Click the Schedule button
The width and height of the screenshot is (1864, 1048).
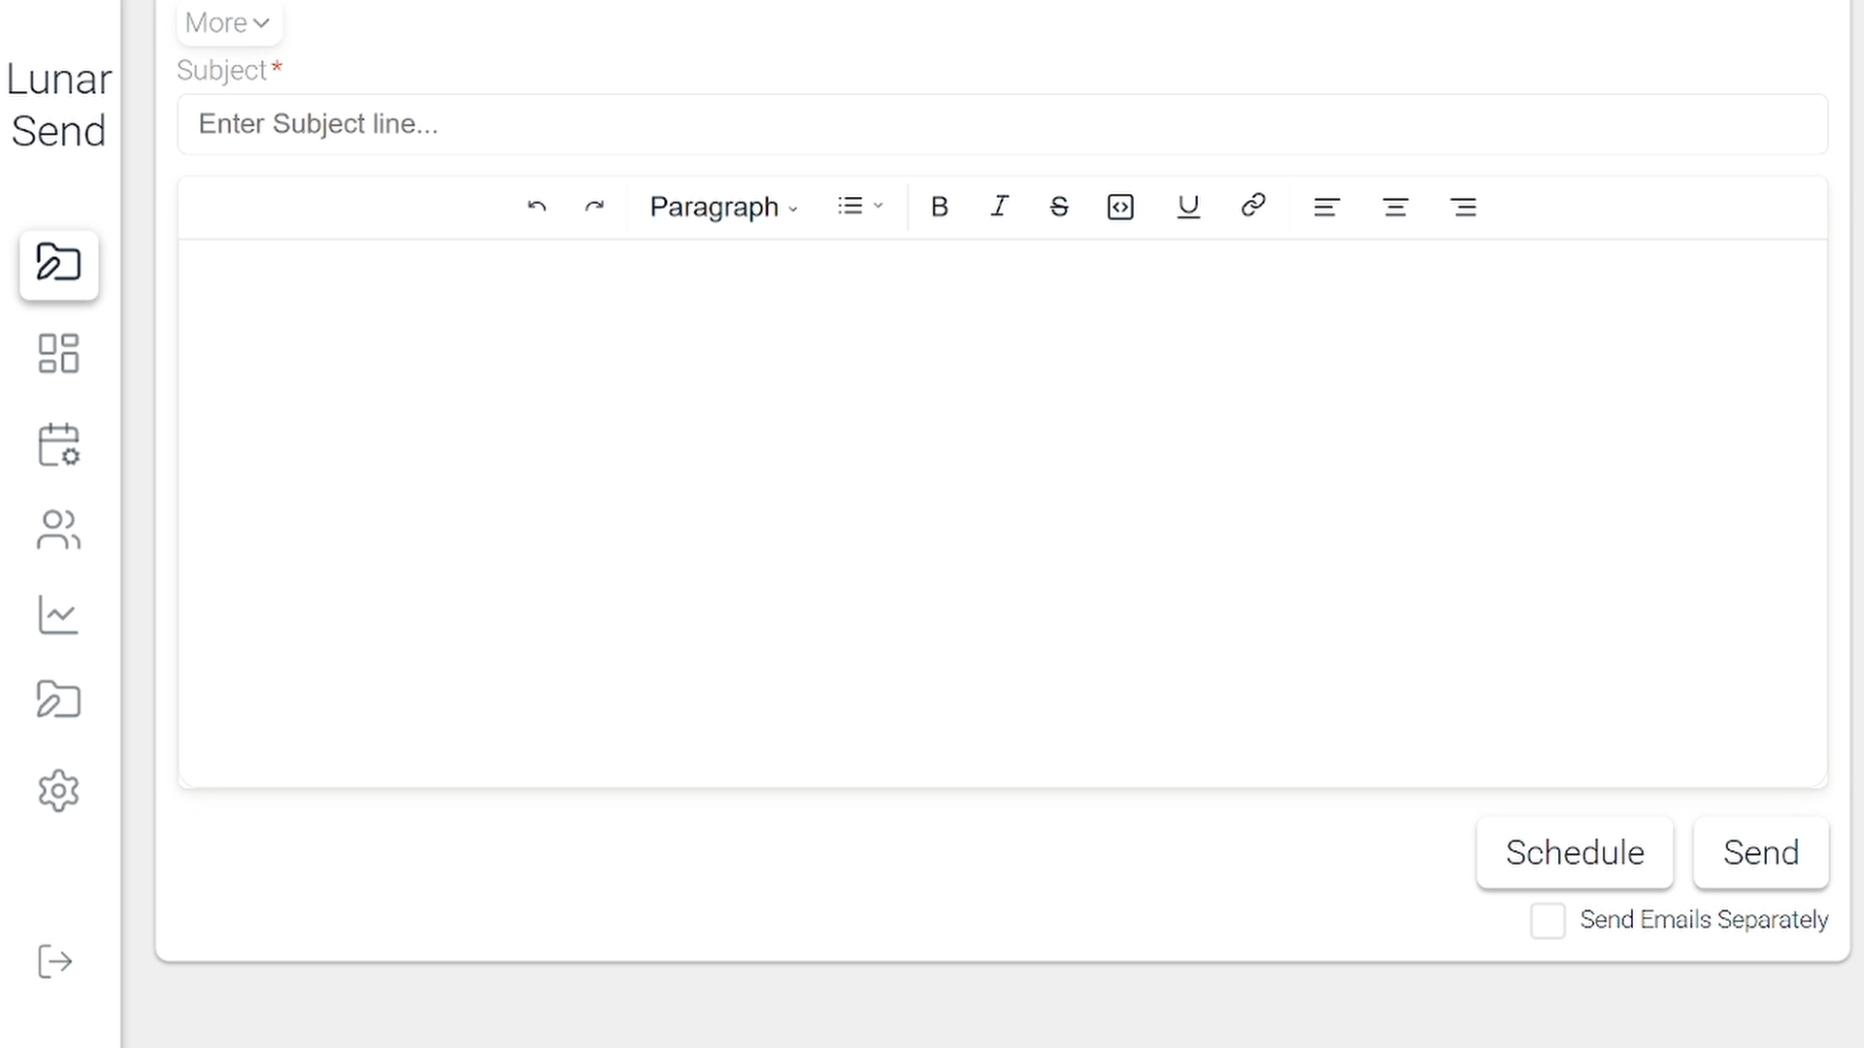tap(1575, 852)
